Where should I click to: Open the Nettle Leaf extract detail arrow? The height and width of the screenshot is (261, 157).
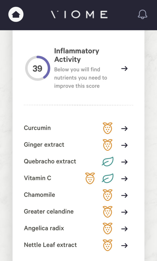125,246
